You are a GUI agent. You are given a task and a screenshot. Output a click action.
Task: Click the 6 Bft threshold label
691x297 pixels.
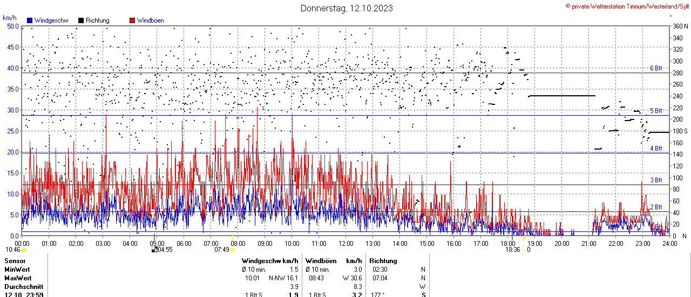click(656, 68)
